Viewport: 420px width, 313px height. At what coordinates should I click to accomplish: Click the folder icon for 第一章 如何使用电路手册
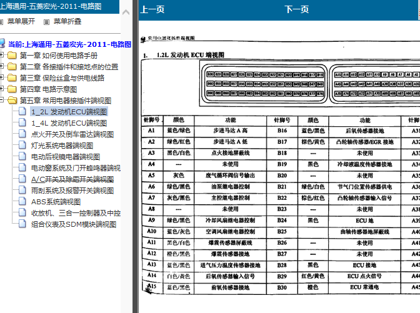12,56
